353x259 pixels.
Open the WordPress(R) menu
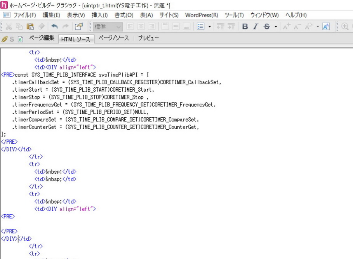[201, 15]
